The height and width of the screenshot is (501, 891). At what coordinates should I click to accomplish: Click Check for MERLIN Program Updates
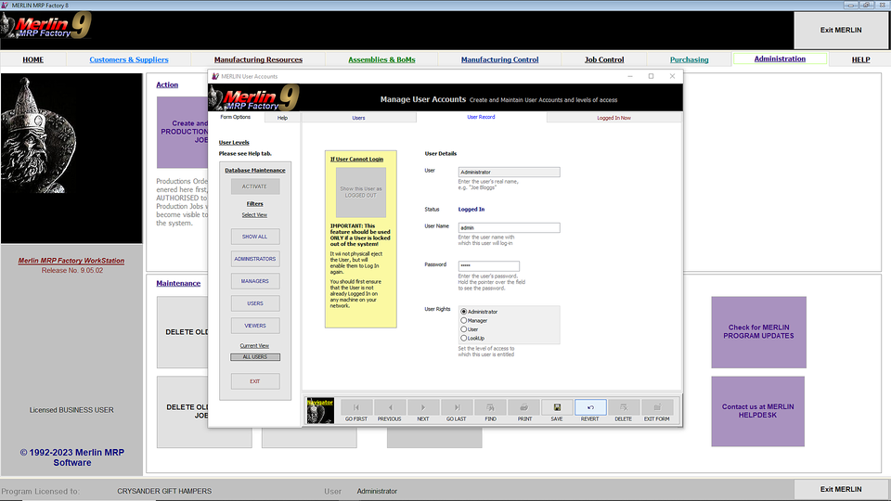(758, 331)
